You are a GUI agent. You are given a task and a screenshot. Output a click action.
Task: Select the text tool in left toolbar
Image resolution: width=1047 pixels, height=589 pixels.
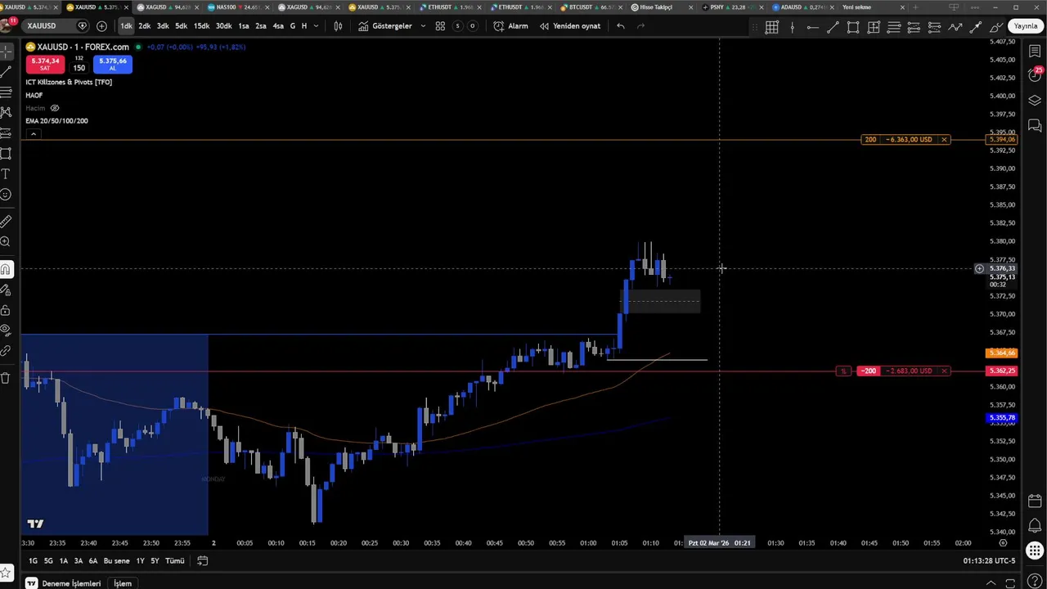tap(6, 173)
